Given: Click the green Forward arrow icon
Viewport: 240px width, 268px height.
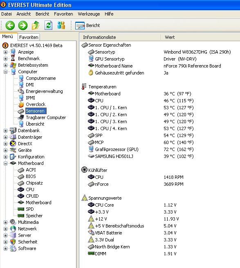Looking at the screenshot, I should click(x=23, y=25).
